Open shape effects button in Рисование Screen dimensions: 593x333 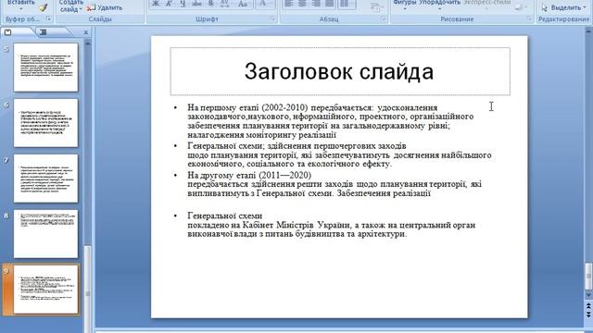pos(521,6)
